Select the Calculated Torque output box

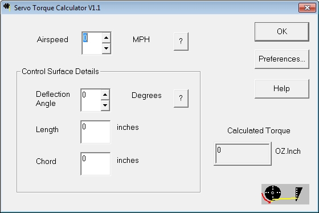243,154
